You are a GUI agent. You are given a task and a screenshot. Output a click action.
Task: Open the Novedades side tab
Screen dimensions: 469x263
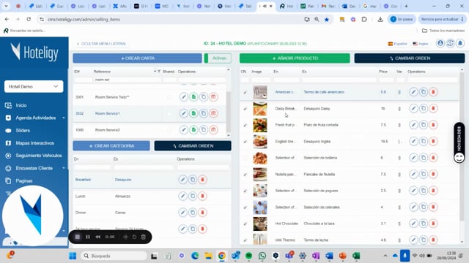(x=459, y=142)
